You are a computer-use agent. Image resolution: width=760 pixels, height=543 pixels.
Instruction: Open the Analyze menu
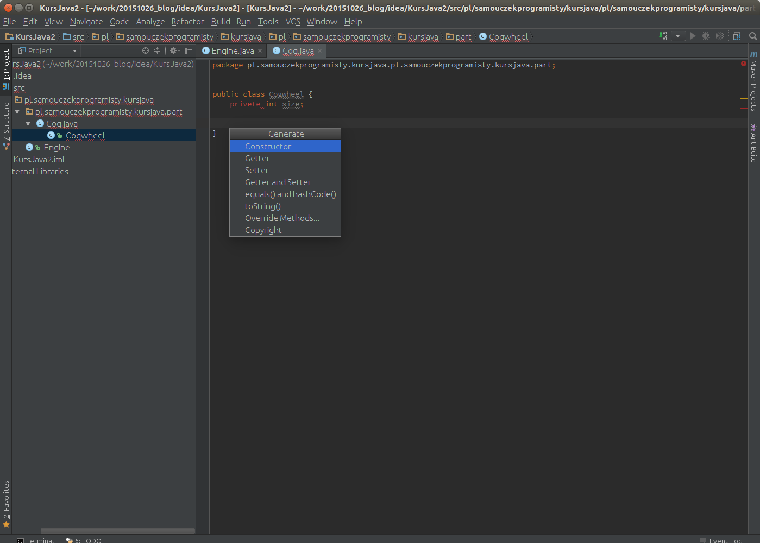[150, 21]
